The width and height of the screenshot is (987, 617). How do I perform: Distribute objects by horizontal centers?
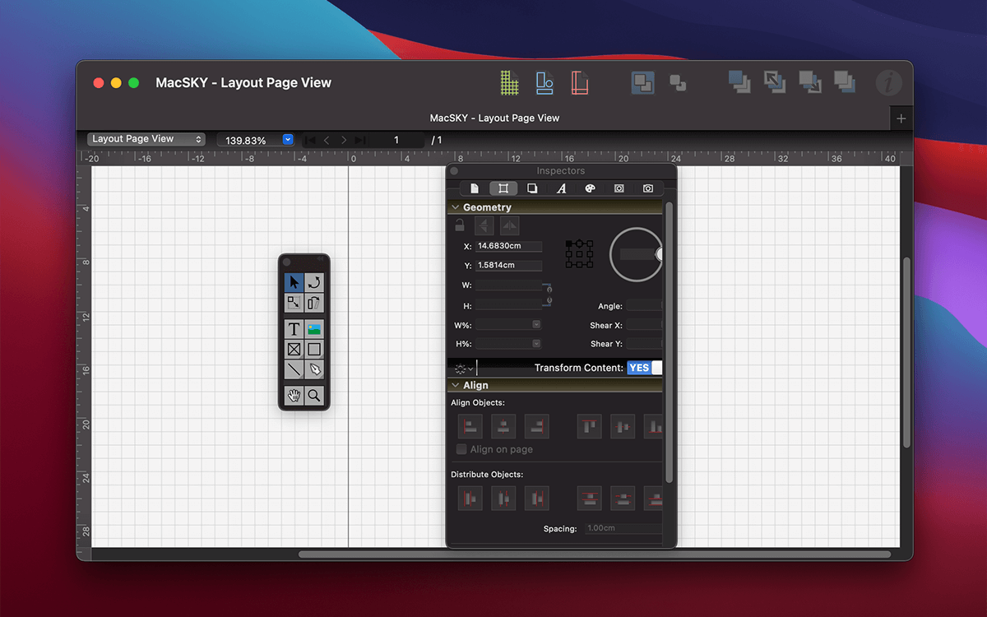503,498
